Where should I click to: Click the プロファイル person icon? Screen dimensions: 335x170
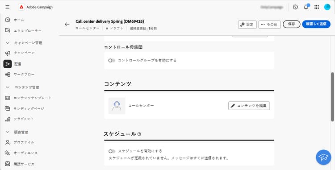click(8, 142)
